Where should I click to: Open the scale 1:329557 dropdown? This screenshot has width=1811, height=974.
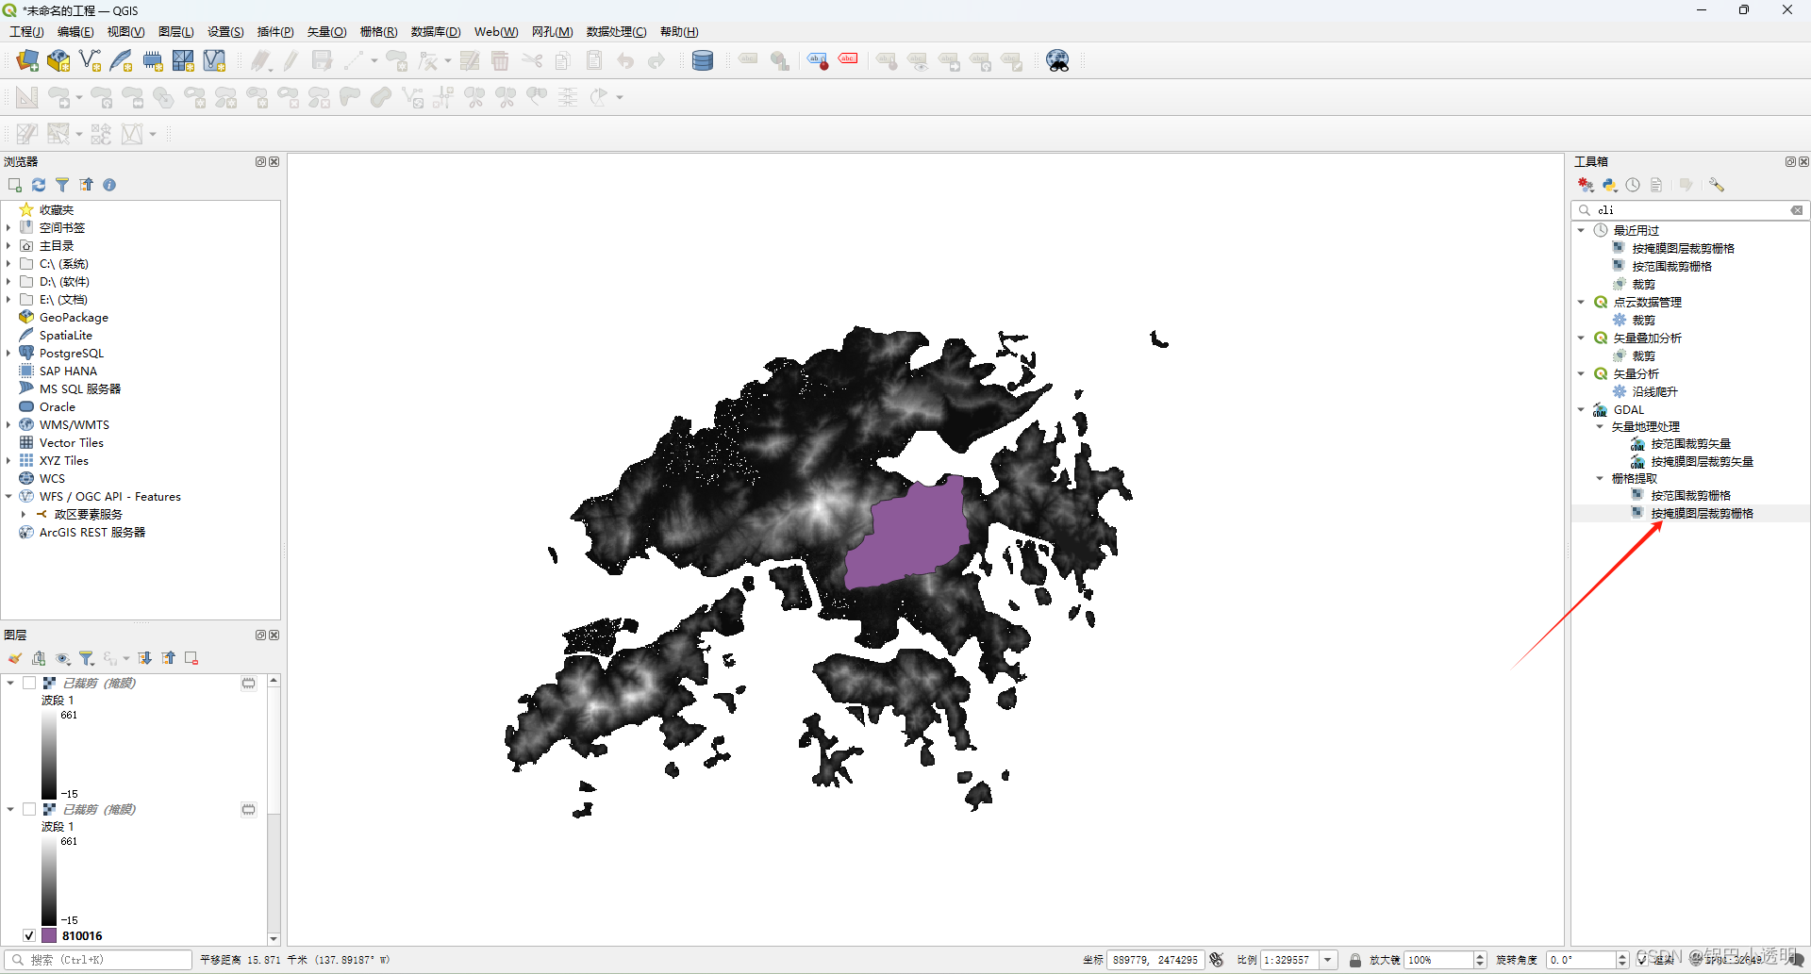pos(1328,960)
